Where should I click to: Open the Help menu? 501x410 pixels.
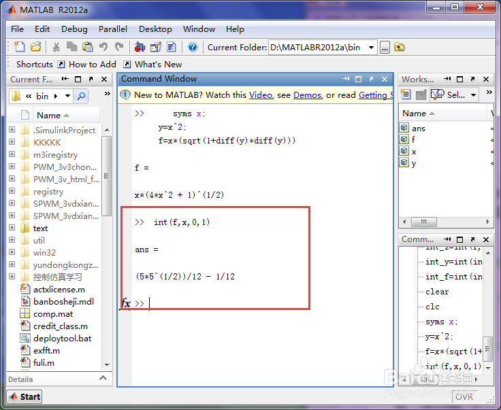(x=235, y=29)
